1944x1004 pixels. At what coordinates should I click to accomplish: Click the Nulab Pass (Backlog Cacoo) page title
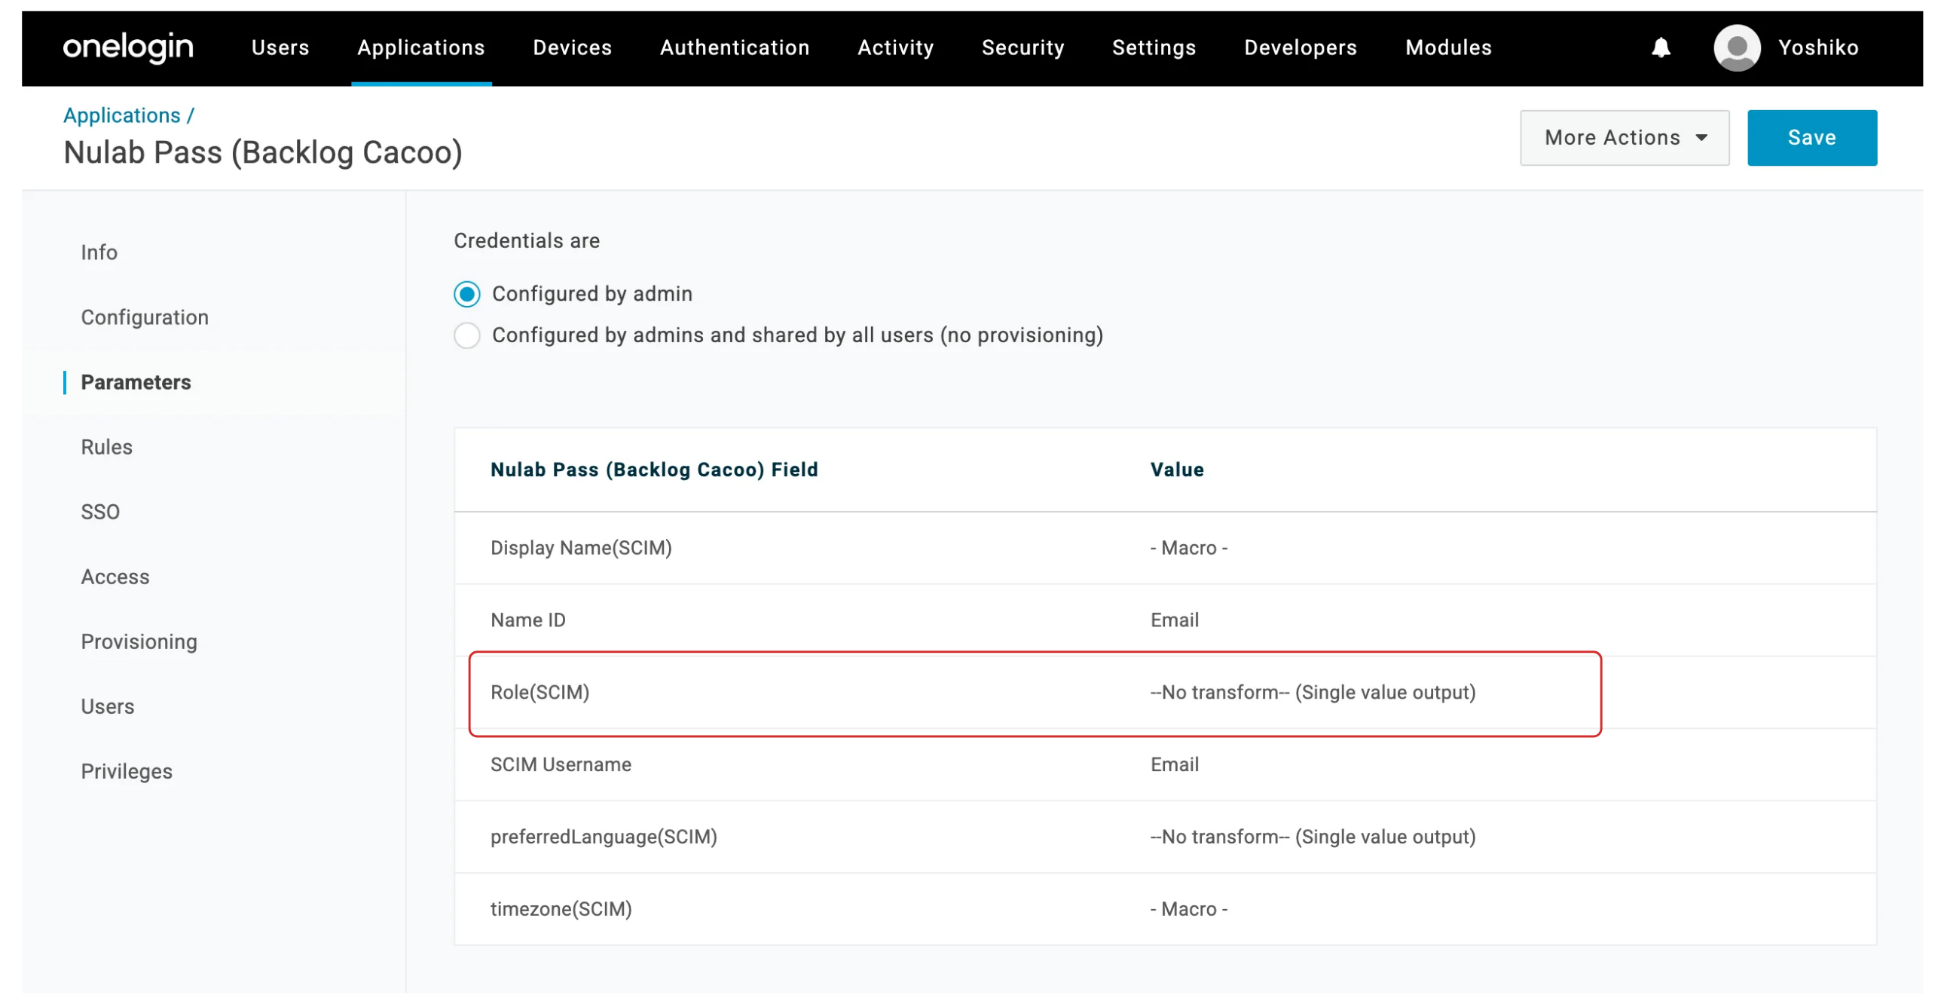263,152
